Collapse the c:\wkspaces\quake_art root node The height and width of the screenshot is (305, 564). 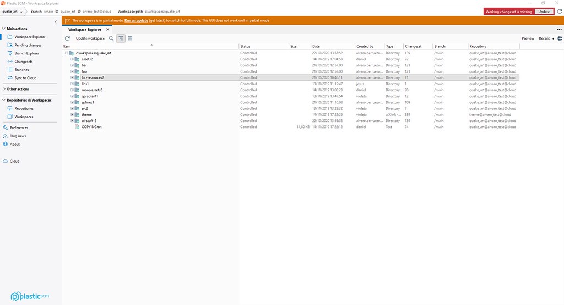point(67,53)
